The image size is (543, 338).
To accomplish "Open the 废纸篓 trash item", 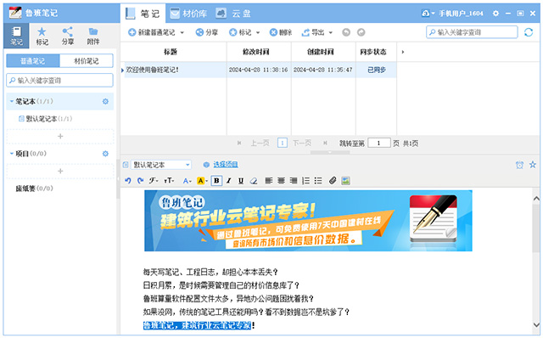I will click(34, 189).
